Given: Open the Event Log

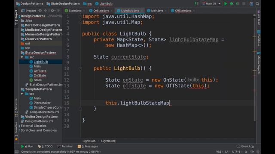Looking at the screenshot, I should [245, 146].
